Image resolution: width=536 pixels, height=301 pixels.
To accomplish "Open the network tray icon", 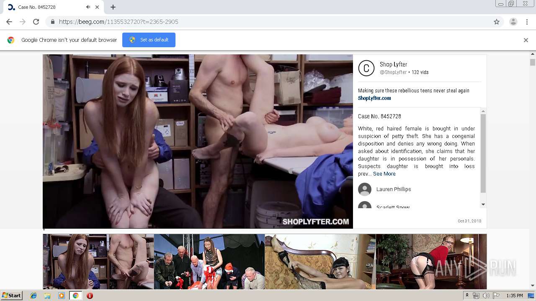I will coord(476,296).
